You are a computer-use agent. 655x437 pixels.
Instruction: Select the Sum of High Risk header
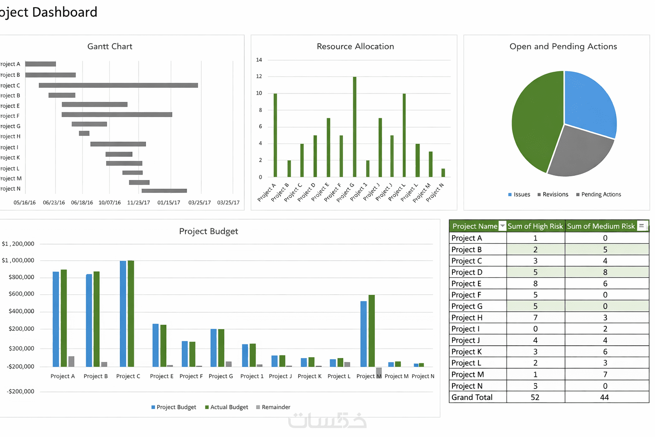(535, 226)
